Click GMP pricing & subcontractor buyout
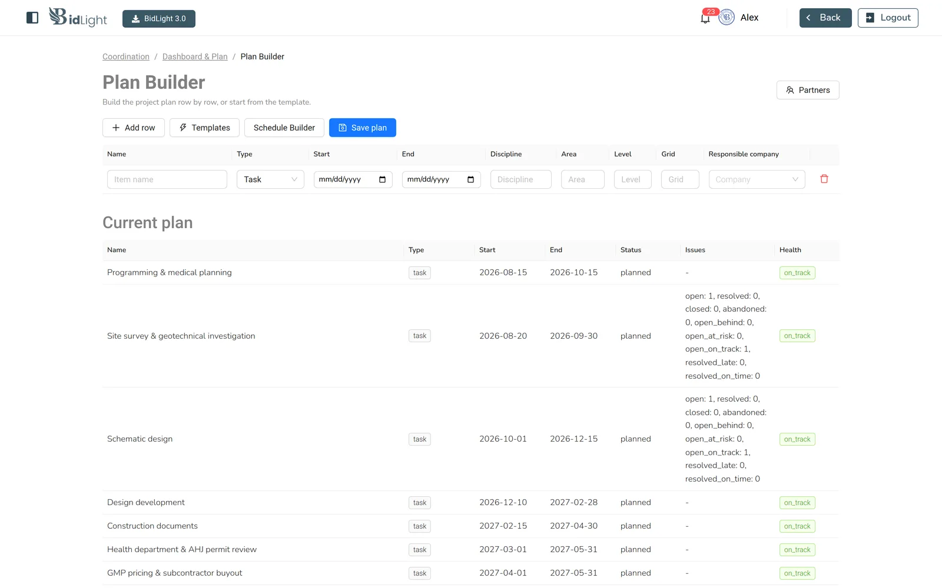The image size is (942, 588). point(175,573)
